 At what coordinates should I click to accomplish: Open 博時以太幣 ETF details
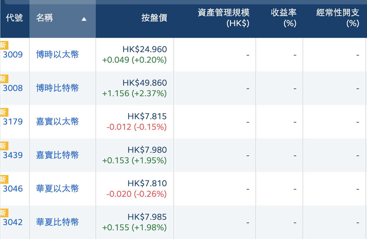[58, 55]
